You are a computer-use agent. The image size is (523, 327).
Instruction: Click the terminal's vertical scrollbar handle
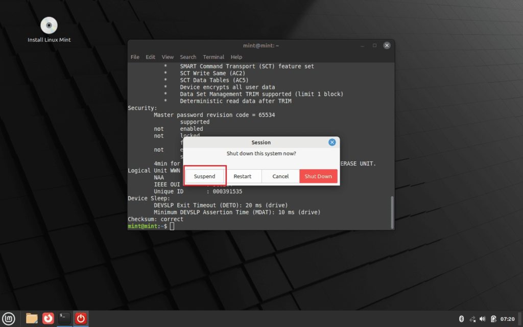click(x=392, y=212)
